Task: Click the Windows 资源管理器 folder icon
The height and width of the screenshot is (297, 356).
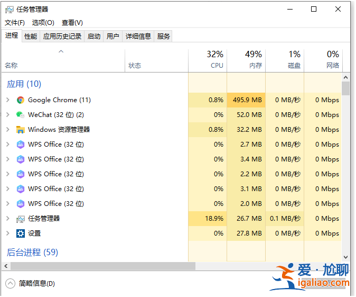Action: pos(21,130)
